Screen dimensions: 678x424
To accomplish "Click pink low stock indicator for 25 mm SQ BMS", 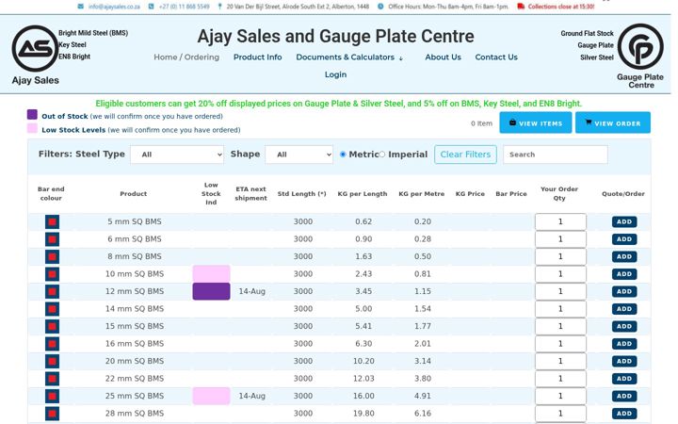I will (x=211, y=396).
